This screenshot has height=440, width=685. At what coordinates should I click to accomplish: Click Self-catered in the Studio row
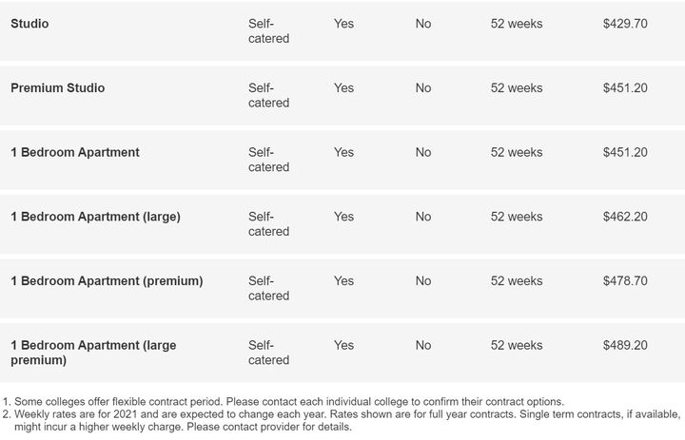pos(268,31)
